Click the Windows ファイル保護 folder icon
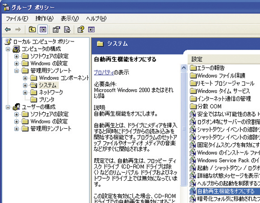260x203 pixels. pos(193,76)
